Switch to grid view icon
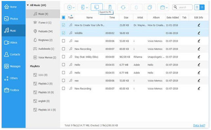This screenshot has height=130, width=211. point(197,7)
